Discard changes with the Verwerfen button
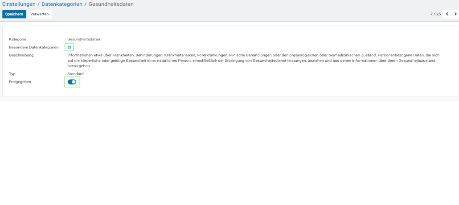459x205 pixels. [x=39, y=14]
